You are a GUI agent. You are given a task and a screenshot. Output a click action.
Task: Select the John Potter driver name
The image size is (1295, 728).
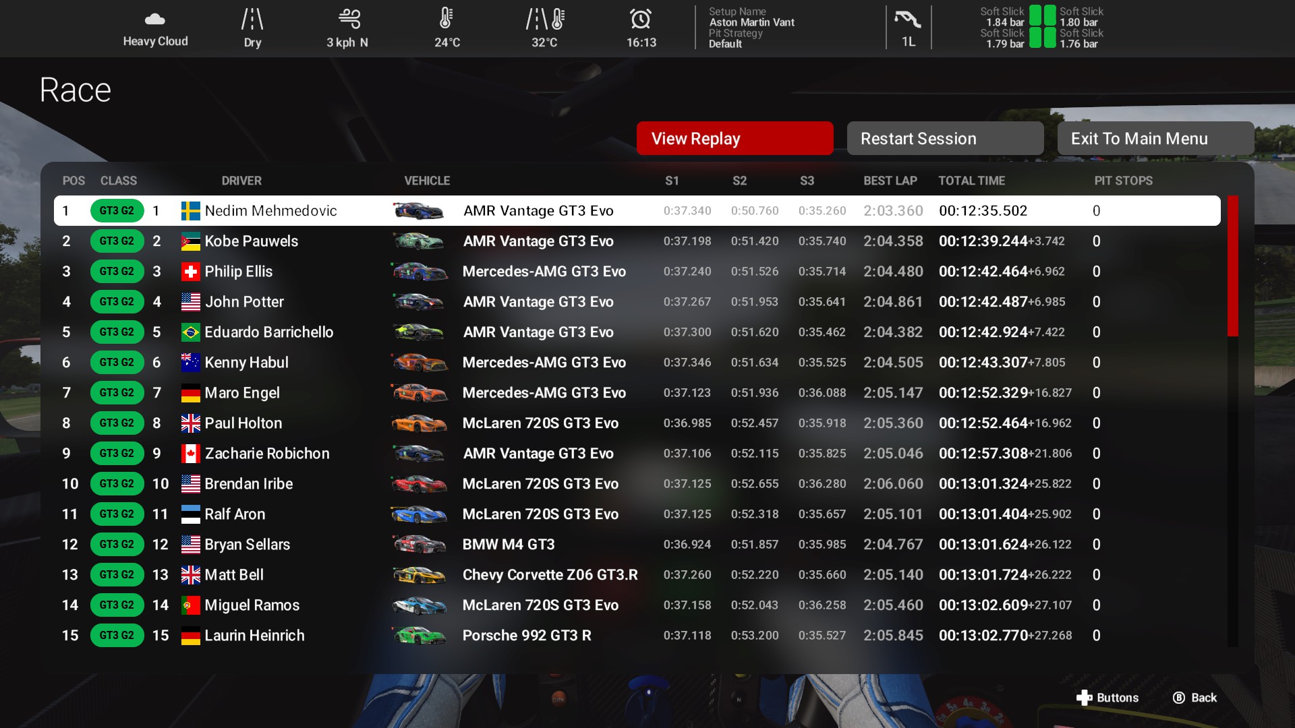(x=244, y=302)
